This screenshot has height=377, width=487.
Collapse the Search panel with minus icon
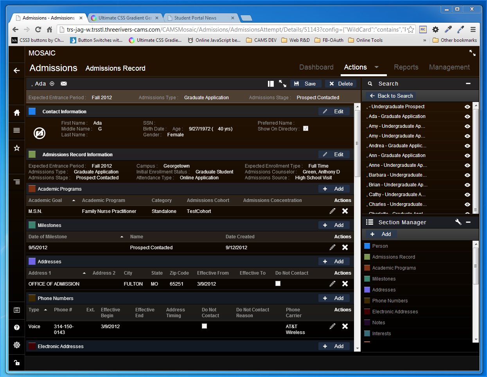tap(468, 84)
